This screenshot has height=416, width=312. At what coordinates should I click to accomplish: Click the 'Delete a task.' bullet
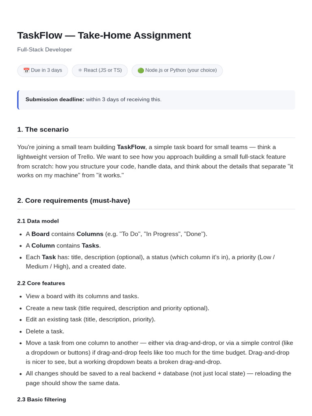(45, 331)
